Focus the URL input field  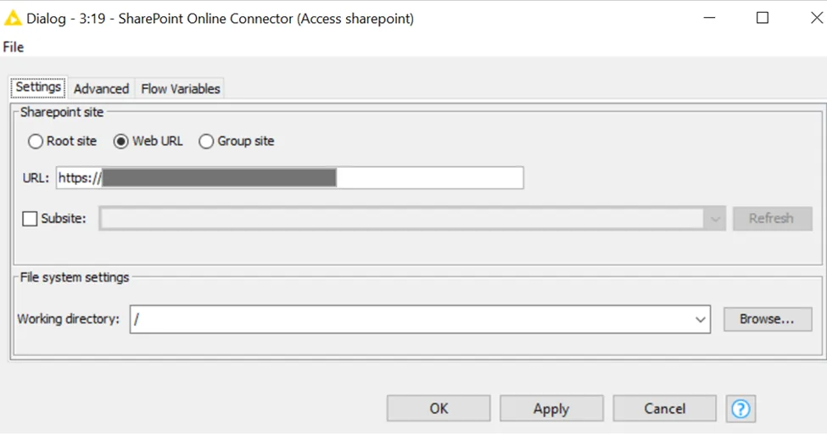coord(290,178)
